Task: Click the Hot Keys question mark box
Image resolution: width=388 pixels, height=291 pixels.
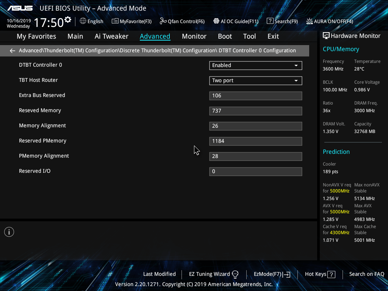Action: point(331,274)
